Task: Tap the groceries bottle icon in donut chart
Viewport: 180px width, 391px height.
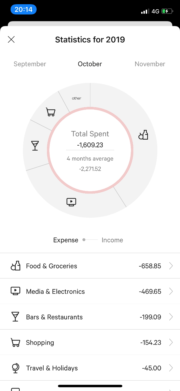Action: coord(143,135)
